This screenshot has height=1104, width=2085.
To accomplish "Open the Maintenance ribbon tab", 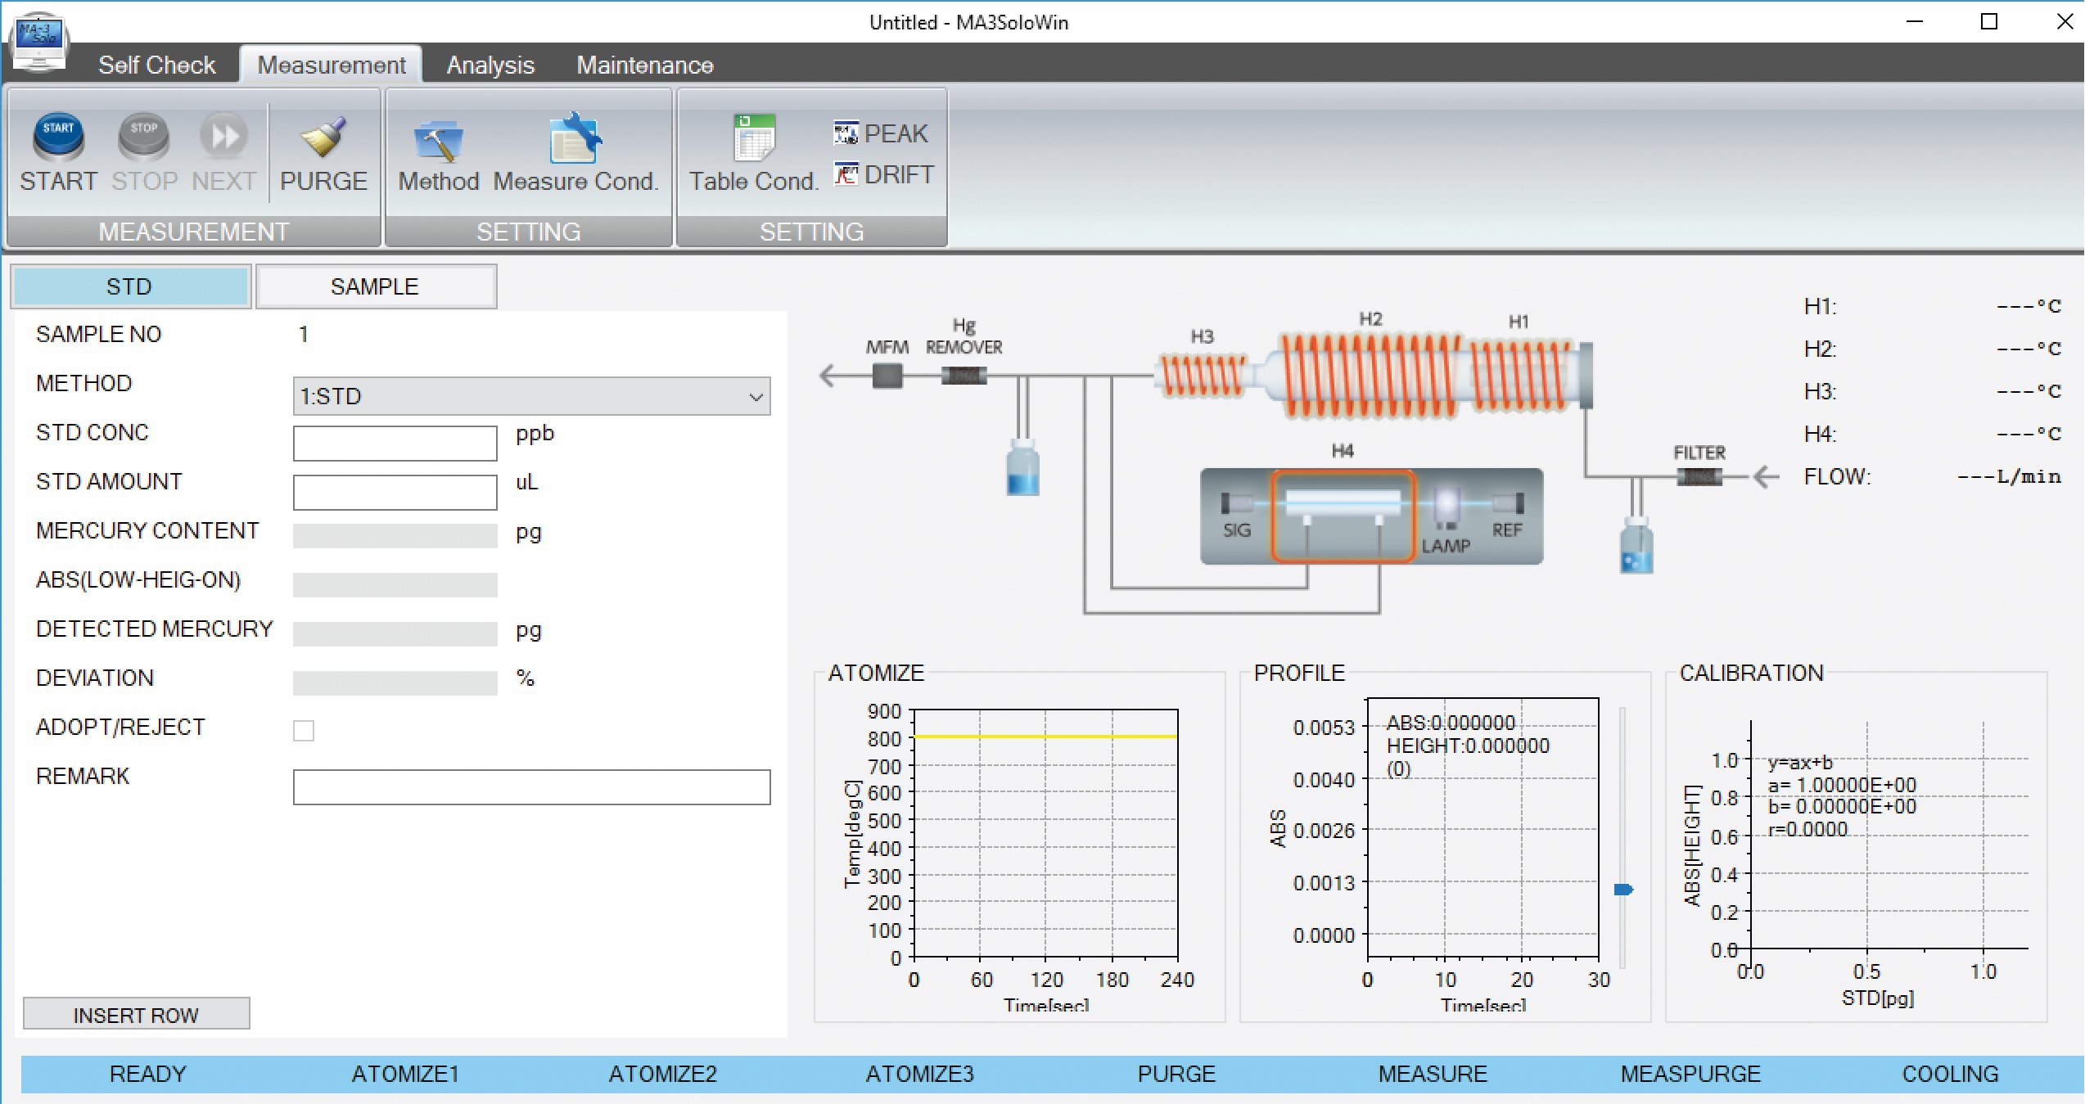I will click(x=644, y=65).
